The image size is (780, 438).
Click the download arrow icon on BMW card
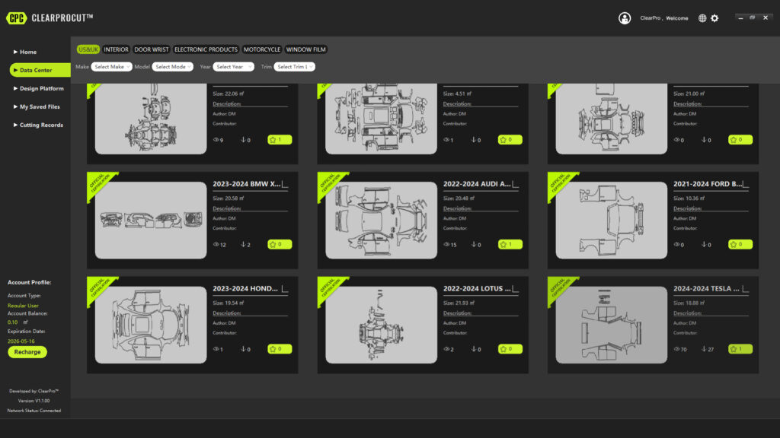tap(243, 244)
